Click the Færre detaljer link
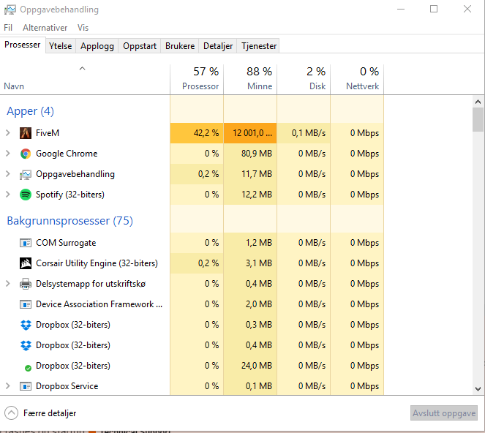Screen dimensions: 485x433 click(x=50, y=413)
